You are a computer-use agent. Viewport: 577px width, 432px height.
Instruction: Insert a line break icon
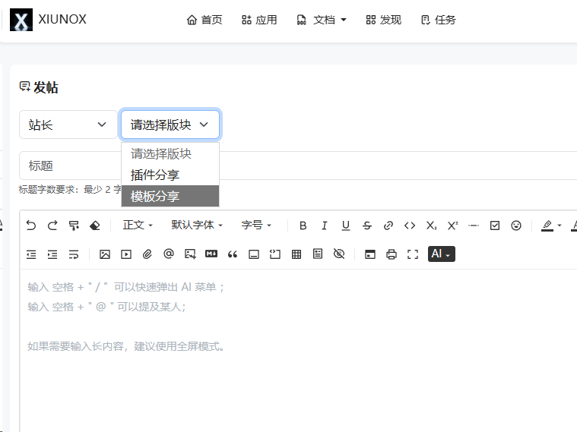[74, 254]
